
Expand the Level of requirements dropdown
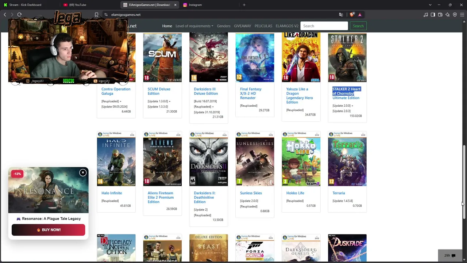click(x=194, y=26)
